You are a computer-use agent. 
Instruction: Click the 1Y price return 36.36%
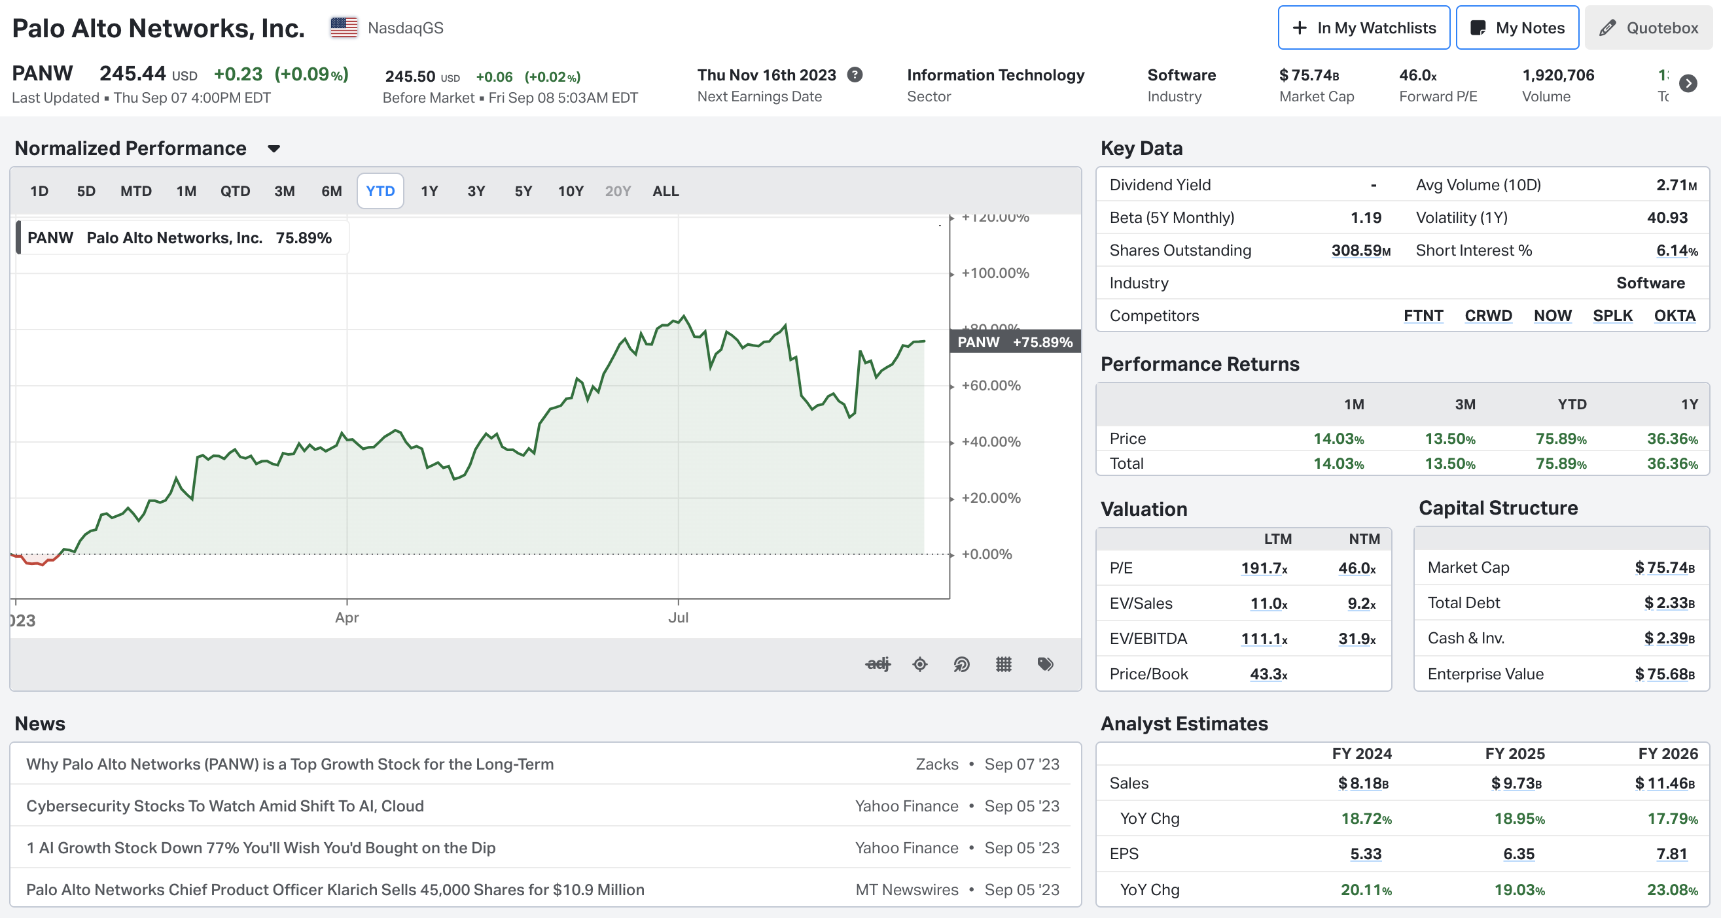pyautogui.click(x=1672, y=439)
